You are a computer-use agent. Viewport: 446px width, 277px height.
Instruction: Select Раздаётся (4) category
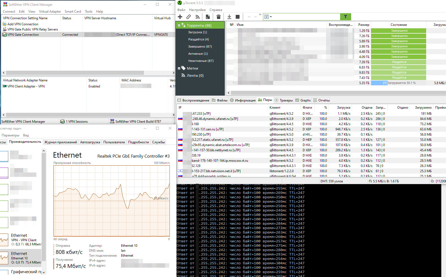pos(198,39)
